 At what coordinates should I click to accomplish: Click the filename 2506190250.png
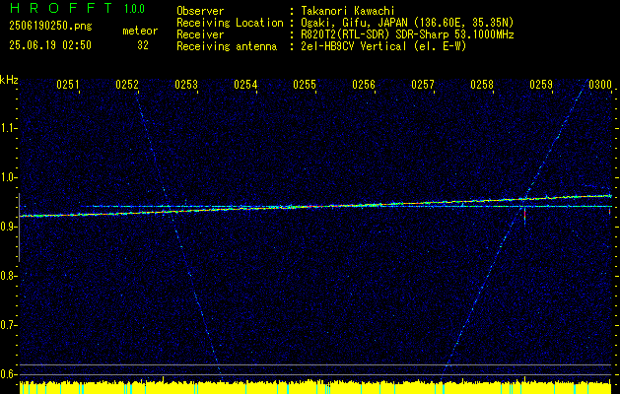point(50,27)
